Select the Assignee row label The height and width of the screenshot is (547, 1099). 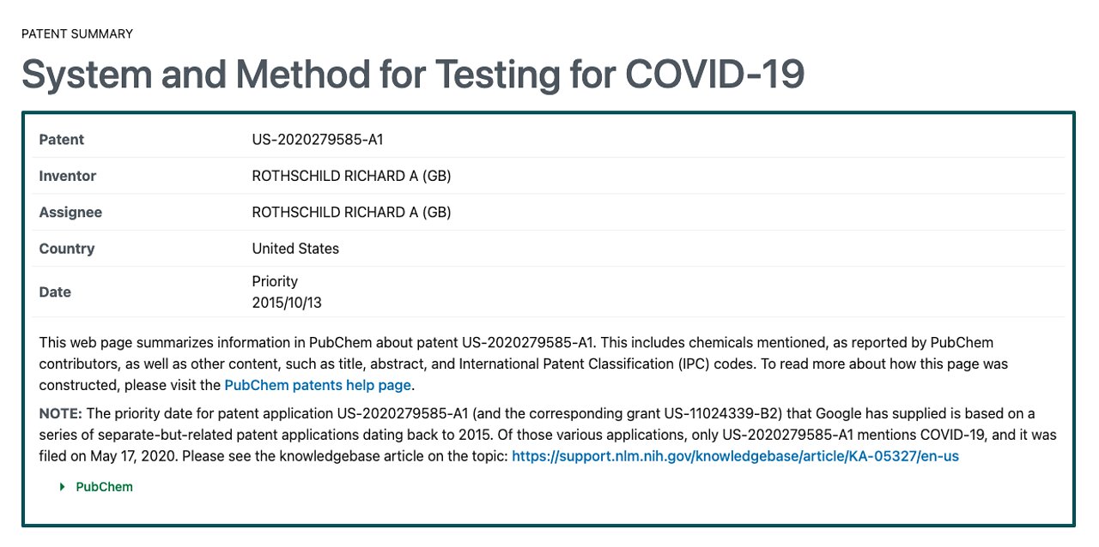(70, 212)
